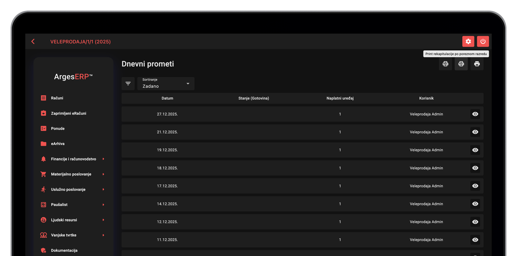Expand the Ljudski resursi section
This screenshot has width=517, height=256.
pyautogui.click(x=73, y=220)
